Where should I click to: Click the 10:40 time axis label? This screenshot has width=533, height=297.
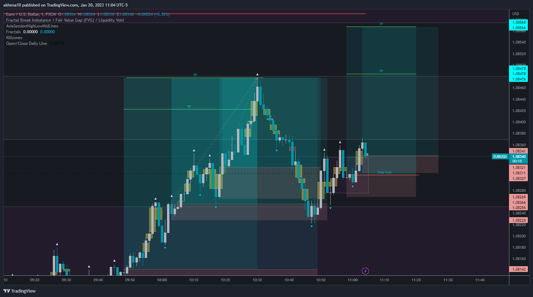pos(289,280)
